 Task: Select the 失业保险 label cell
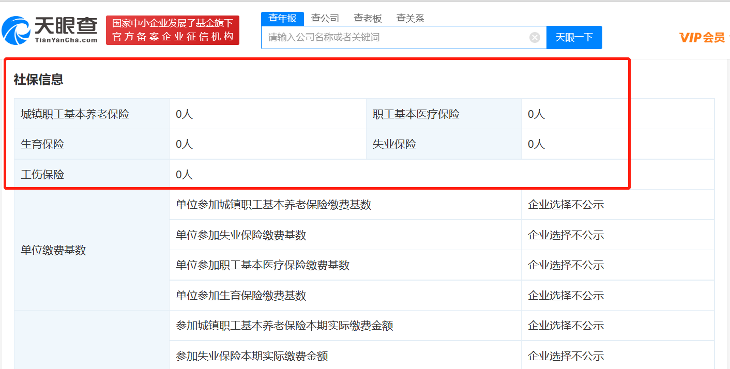[394, 144]
